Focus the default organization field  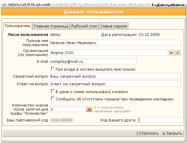point(108,53)
